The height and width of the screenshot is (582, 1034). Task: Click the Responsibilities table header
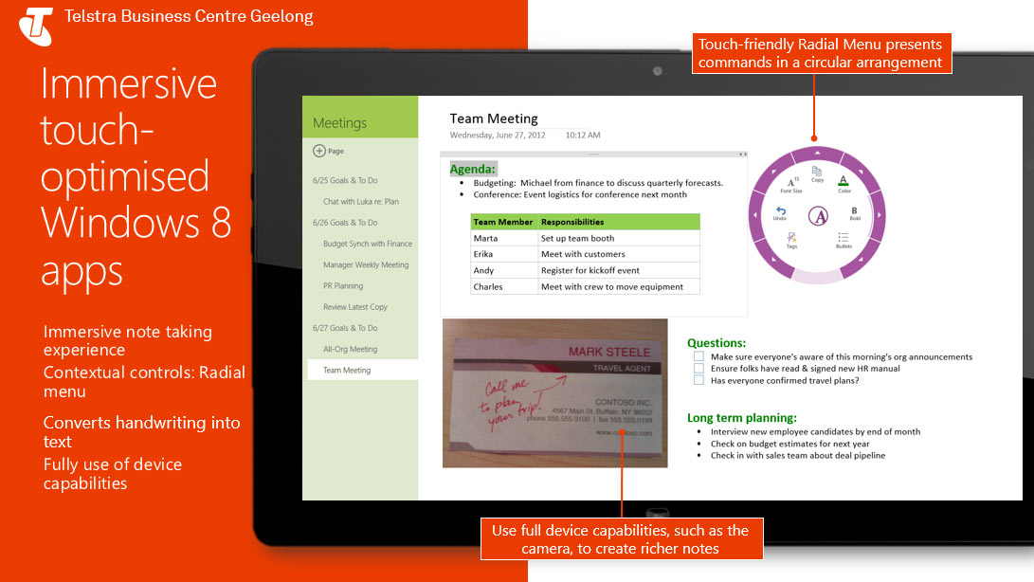(619, 222)
